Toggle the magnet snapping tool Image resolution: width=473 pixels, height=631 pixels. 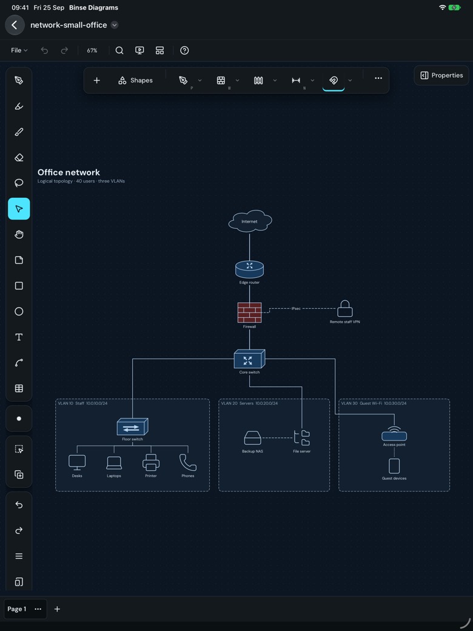pyautogui.click(x=334, y=81)
